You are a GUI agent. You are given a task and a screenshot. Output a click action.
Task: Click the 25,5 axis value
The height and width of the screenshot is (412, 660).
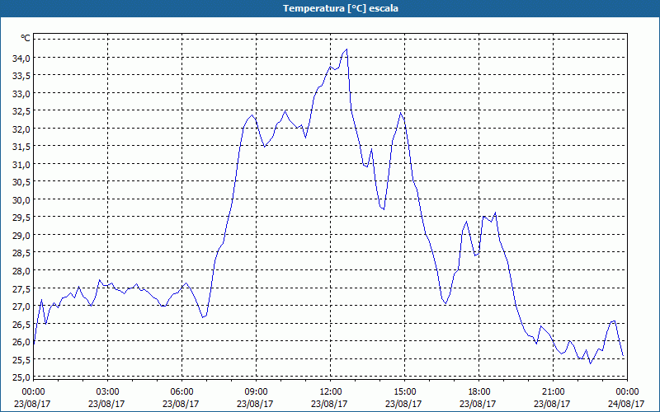pos(21,359)
